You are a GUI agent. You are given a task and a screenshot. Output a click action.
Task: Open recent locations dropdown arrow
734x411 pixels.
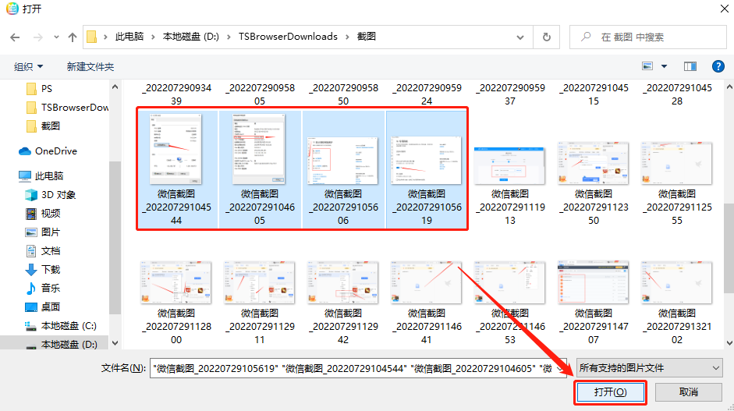point(56,37)
